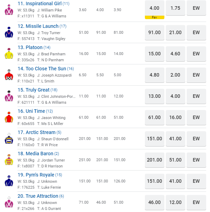
Task: Select 4.00 win odds for Inspirational Girl
Action: 154,8
